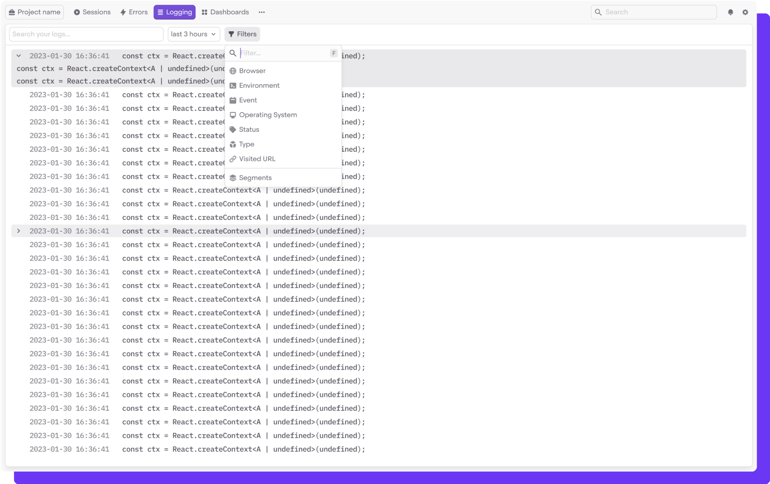Open the last 3 hours dropdown
The image size is (770, 484).
click(x=194, y=34)
